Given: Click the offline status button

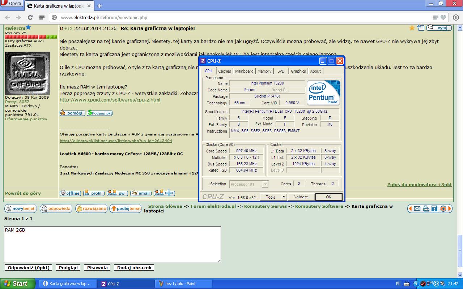Looking at the screenshot, I should tap(70, 193).
